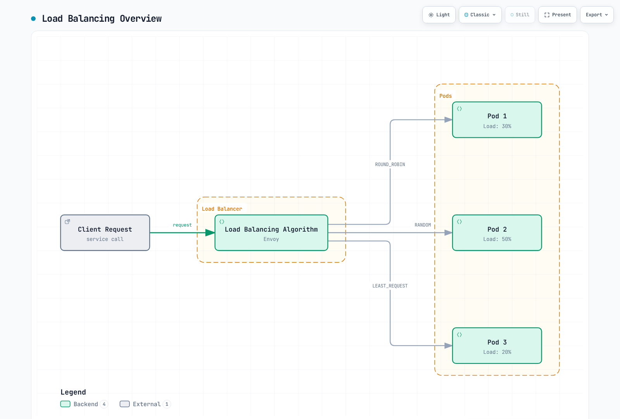Select the Pod 1 node

497,120
